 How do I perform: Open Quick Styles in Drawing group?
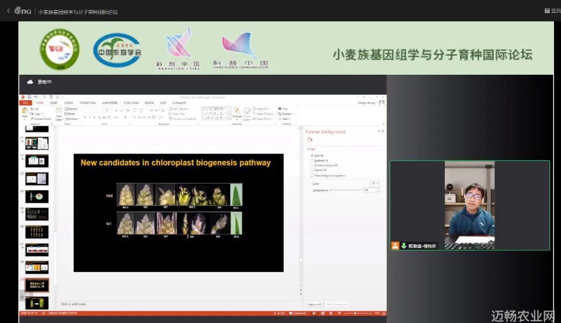(247, 114)
